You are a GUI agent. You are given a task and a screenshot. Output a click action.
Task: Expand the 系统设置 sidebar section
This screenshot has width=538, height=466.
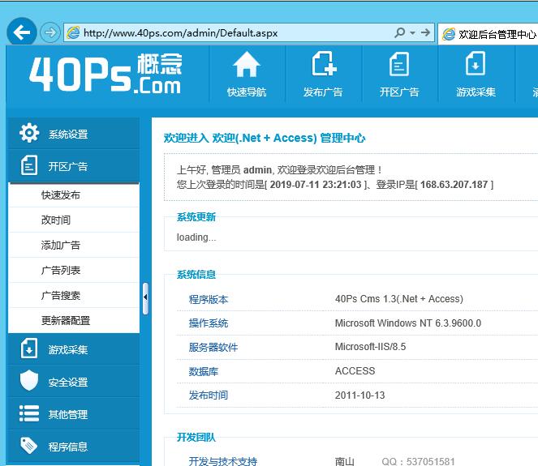pyautogui.click(x=68, y=135)
